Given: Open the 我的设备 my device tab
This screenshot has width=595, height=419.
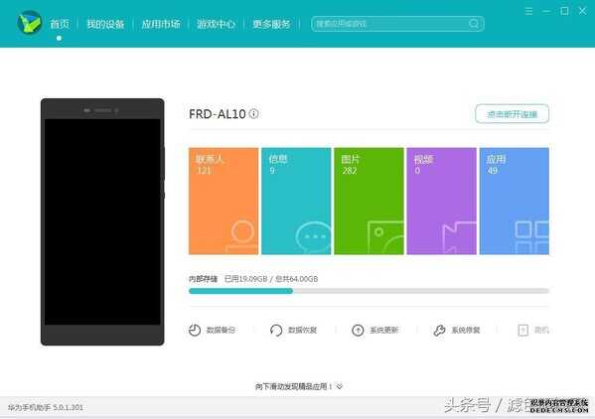Looking at the screenshot, I should pyautogui.click(x=105, y=24).
